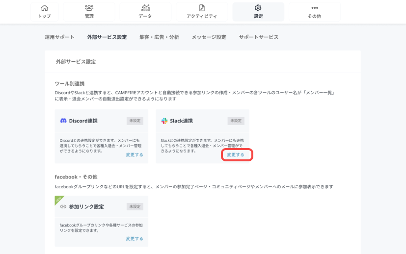Open the 集客・広告・分析 tab
Image resolution: width=406 pixels, height=254 pixels.
(159, 37)
